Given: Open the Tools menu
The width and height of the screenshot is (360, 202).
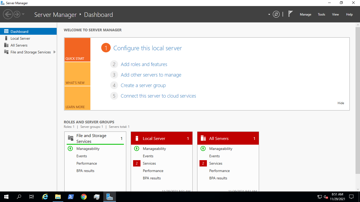Looking at the screenshot, I should 321,14.
